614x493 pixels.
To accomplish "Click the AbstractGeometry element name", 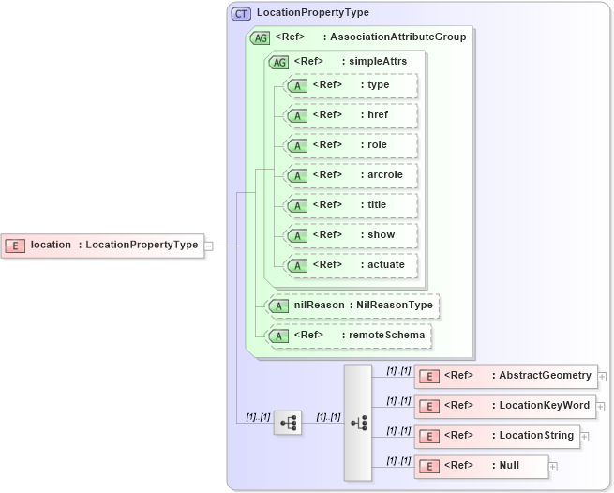I will [x=545, y=375].
